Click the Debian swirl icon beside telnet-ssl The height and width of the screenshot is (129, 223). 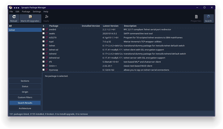(47, 50)
